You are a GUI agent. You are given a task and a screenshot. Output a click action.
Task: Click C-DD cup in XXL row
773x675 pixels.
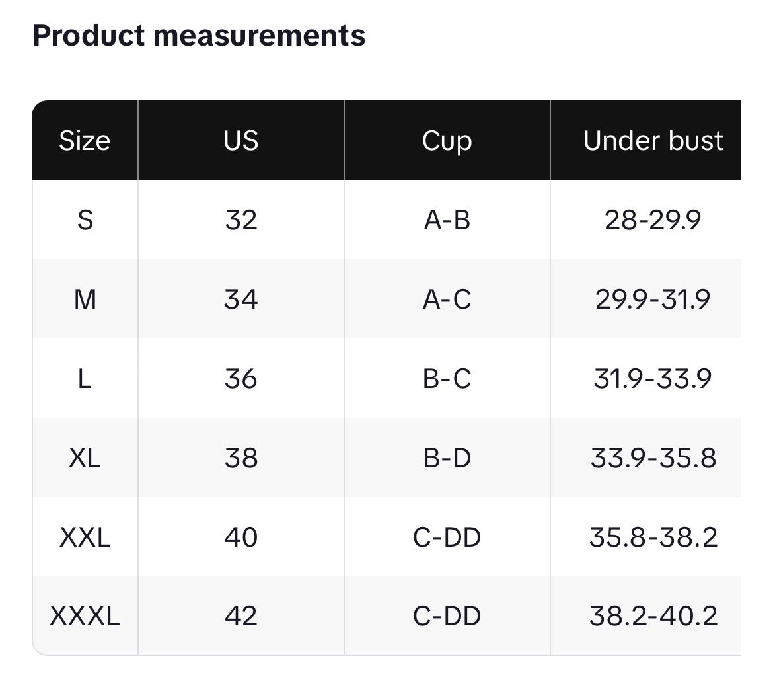[447, 537]
